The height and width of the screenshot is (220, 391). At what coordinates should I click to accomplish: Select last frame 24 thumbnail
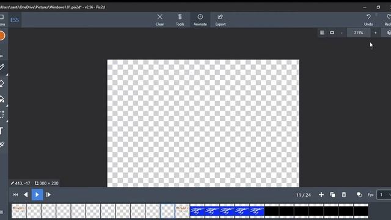(x=361, y=211)
